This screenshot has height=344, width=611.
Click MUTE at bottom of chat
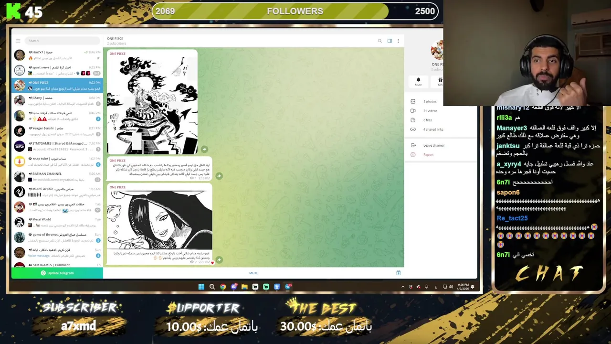tap(253, 273)
